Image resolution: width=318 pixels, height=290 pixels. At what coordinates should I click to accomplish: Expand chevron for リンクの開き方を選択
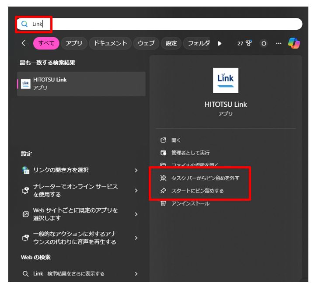click(x=136, y=170)
